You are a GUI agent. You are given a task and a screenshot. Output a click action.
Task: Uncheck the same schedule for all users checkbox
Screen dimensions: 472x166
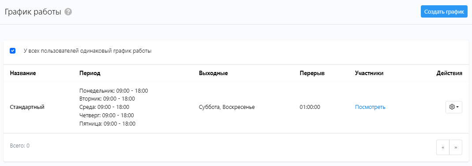tap(13, 51)
